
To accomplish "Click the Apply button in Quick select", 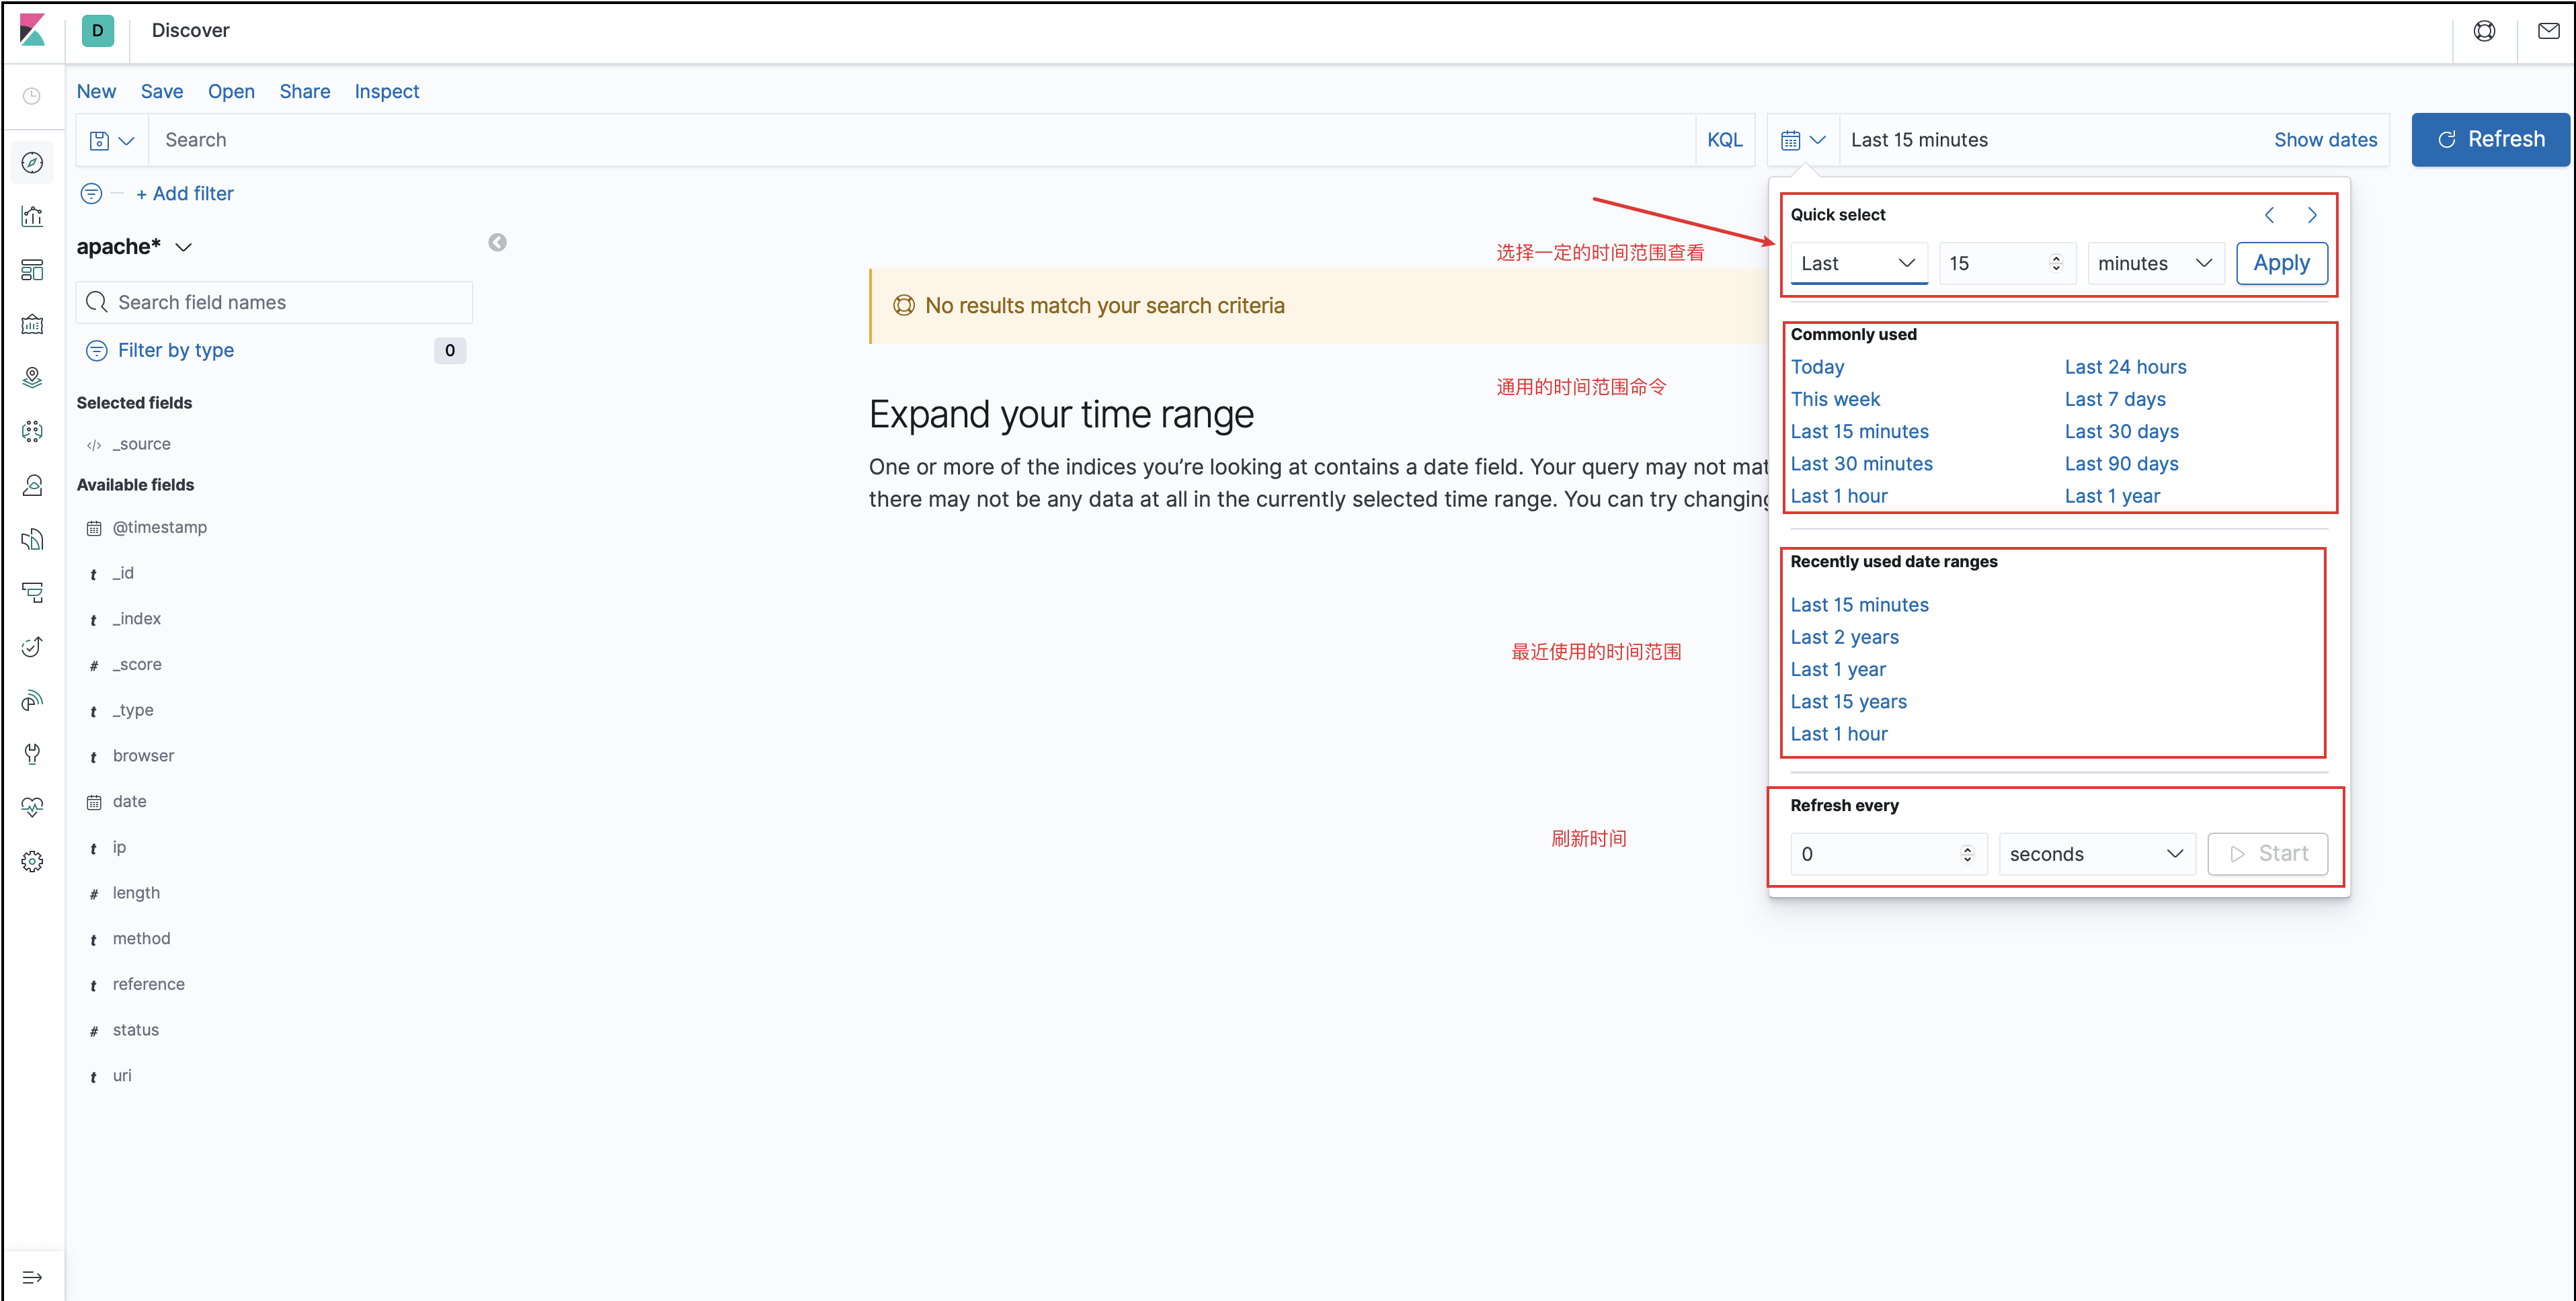I will coord(2281,263).
